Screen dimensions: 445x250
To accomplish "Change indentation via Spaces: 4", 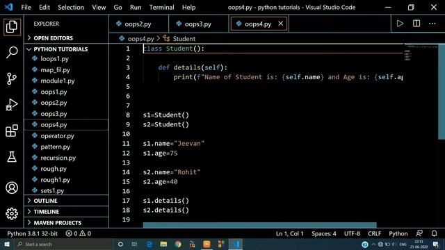I will (x=324, y=233).
